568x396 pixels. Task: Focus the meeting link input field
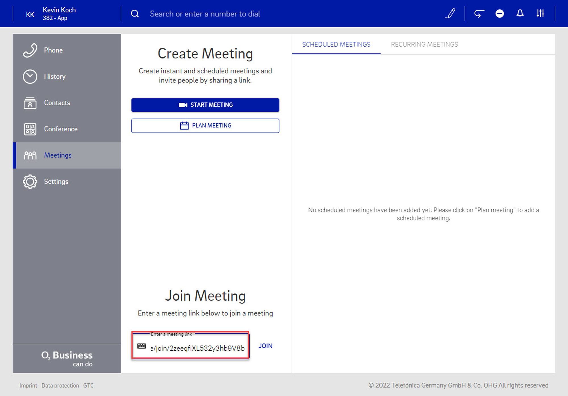click(197, 348)
